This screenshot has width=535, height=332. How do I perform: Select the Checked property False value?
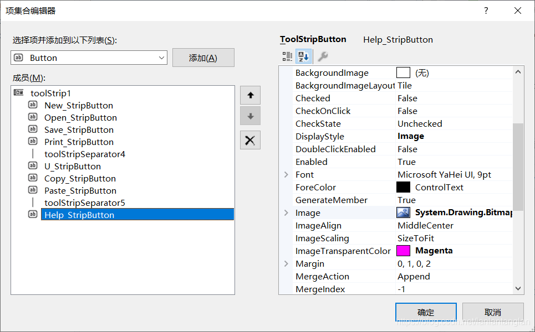[407, 98]
